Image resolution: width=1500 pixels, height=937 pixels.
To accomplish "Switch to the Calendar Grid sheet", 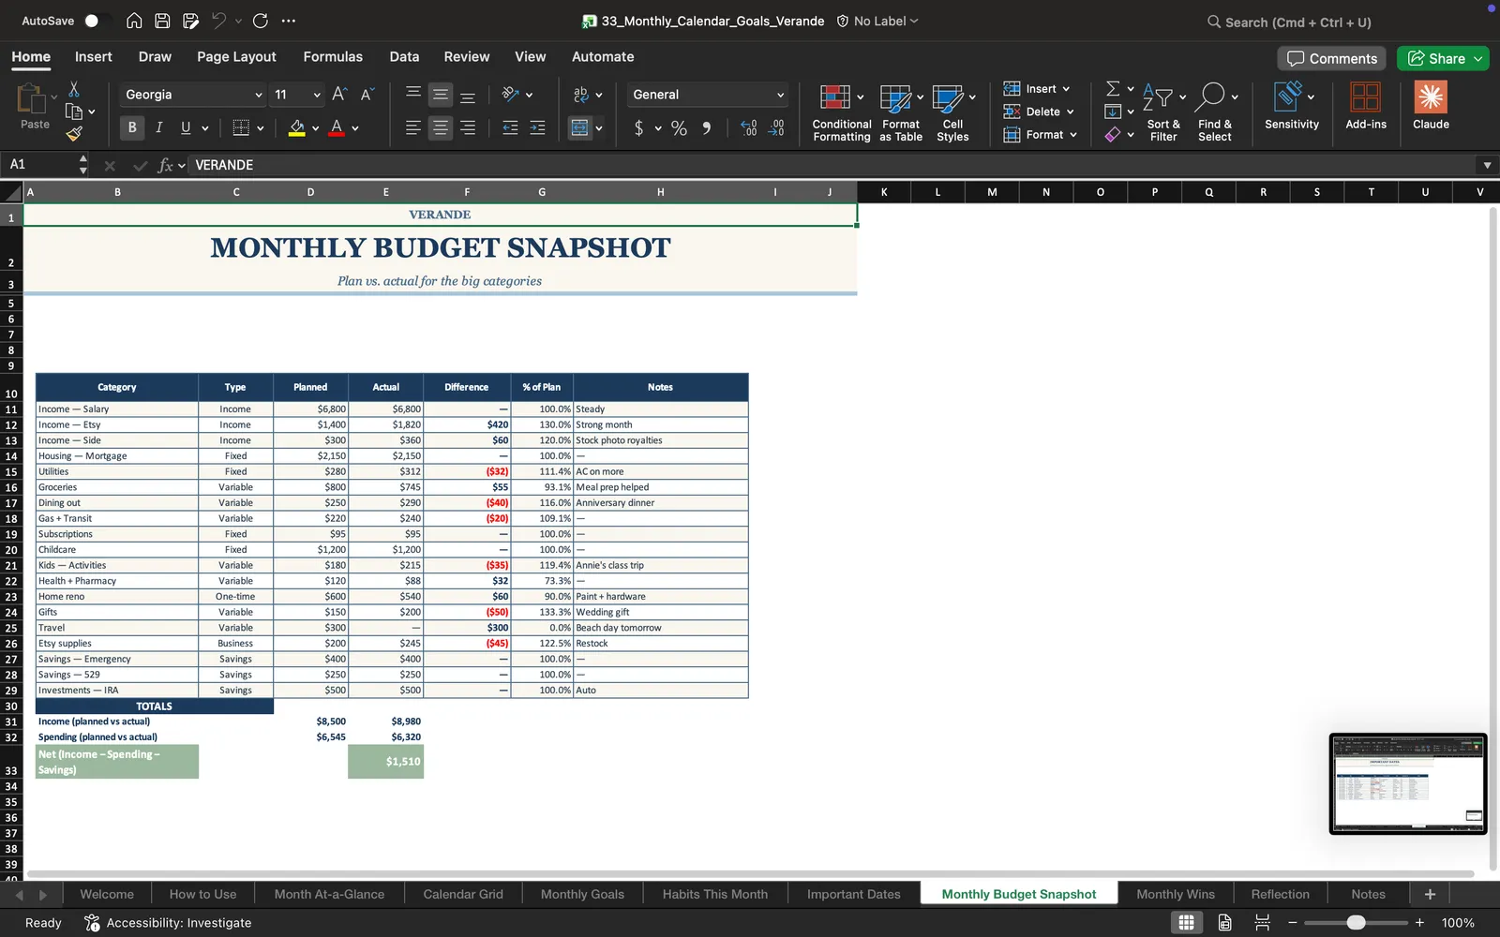I will click(463, 894).
